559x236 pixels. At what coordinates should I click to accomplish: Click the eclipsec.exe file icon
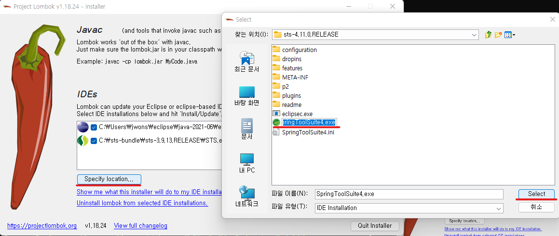(276, 114)
